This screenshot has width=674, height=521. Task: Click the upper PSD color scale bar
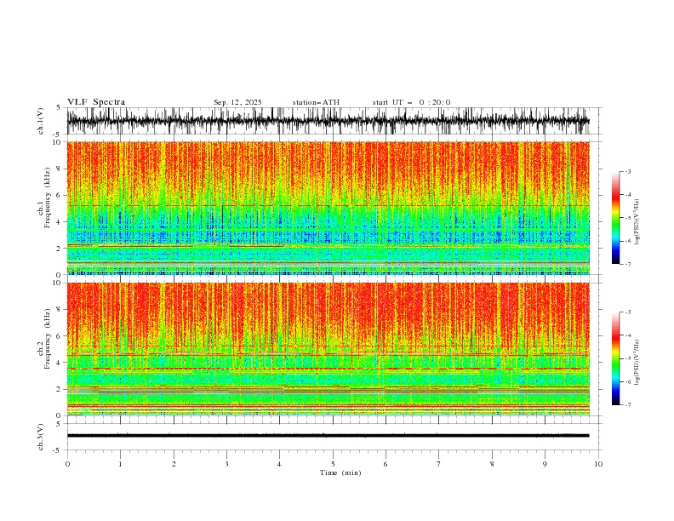(x=615, y=218)
